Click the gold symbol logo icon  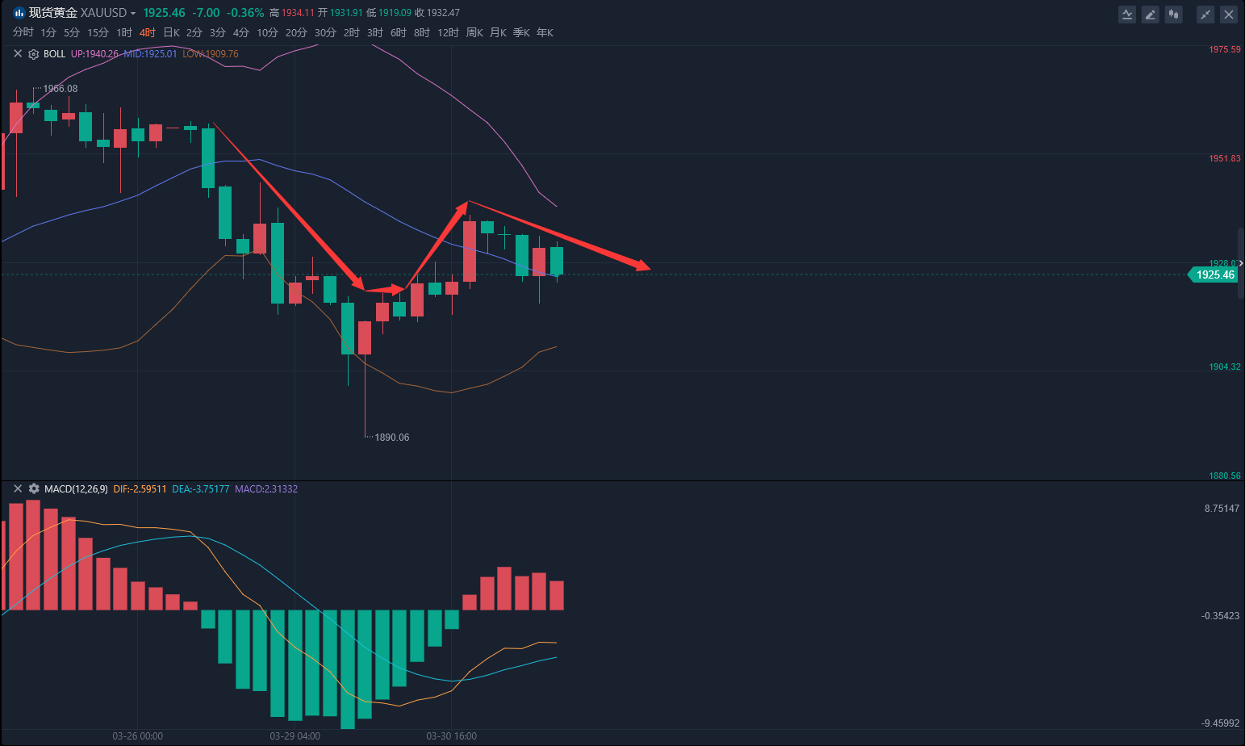point(19,13)
